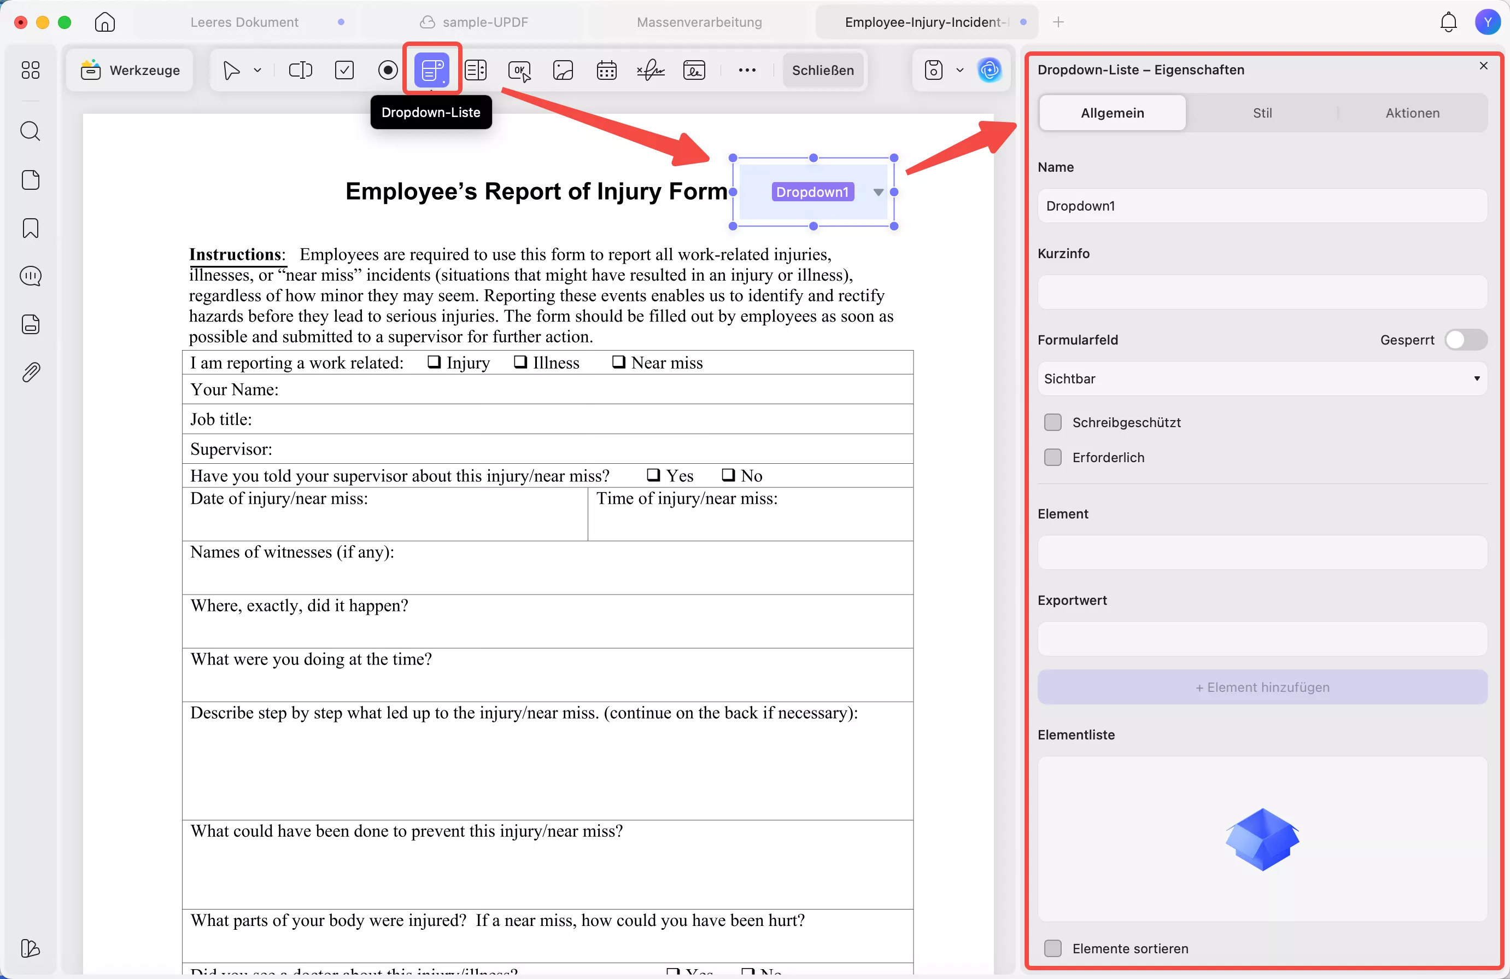1510x979 pixels.
Task: Select the radio button form tool
Action: 388,70
